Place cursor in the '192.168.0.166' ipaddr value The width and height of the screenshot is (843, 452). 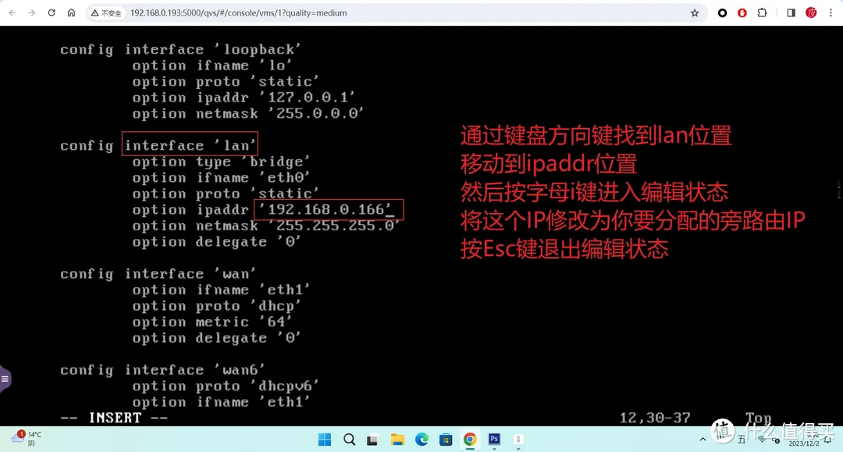(x=325, y=210)
